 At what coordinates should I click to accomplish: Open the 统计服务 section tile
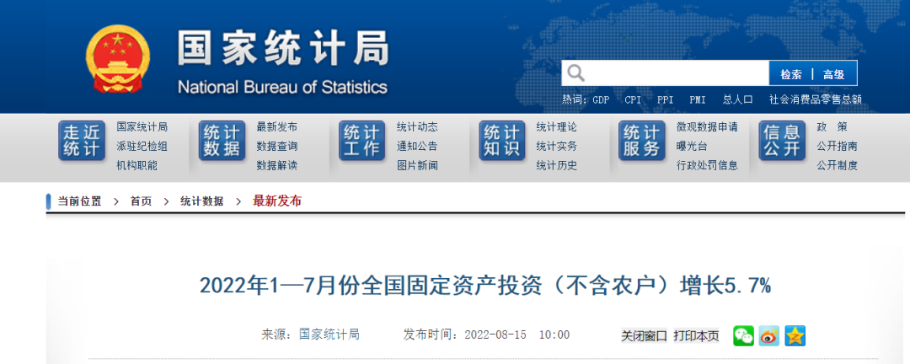[641, 141]
